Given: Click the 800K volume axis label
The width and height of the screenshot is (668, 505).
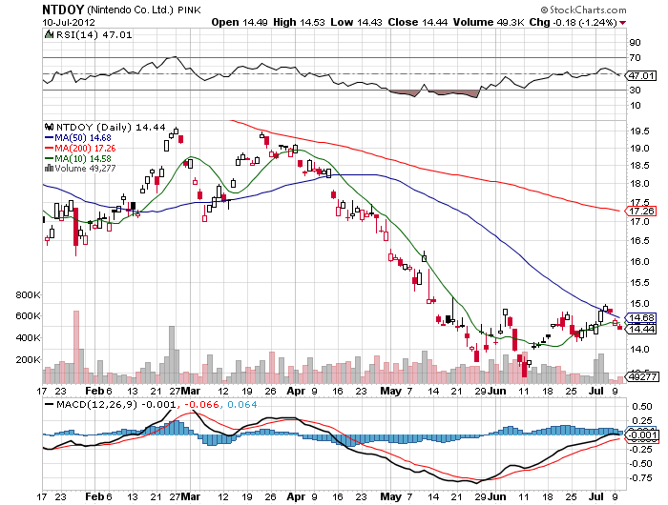Looking at the screenshot, I should 28,294.
